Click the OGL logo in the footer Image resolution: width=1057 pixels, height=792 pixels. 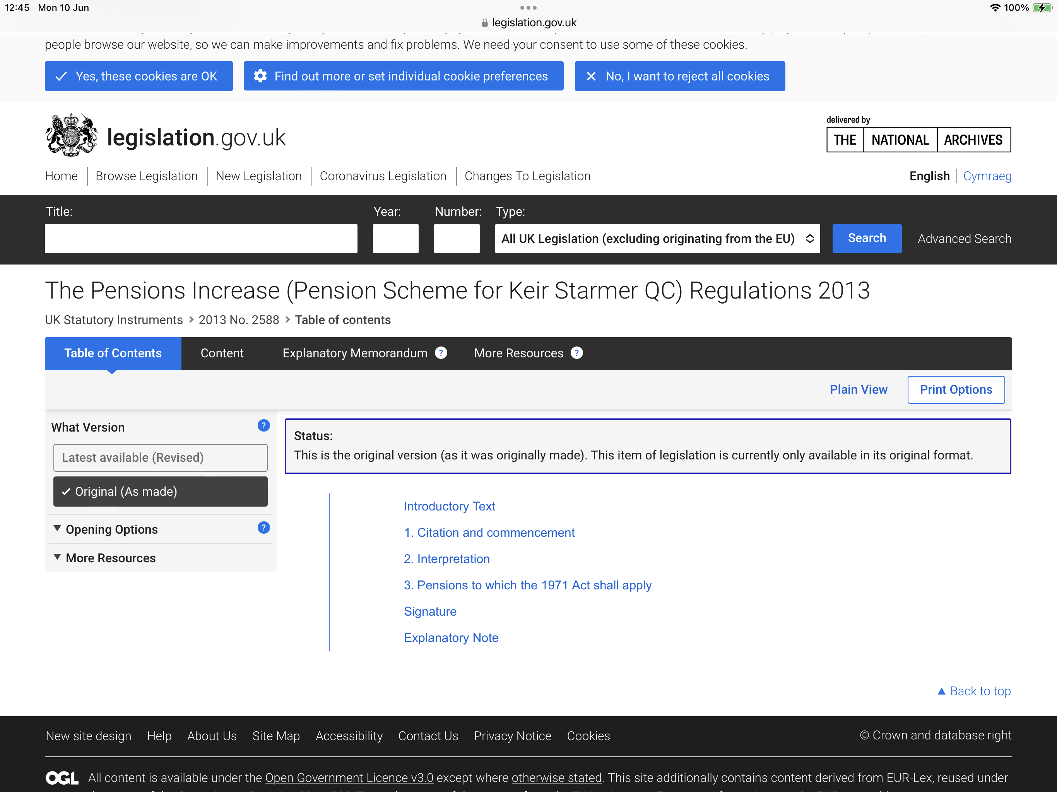pyautogui.click(x=62, y=778)
